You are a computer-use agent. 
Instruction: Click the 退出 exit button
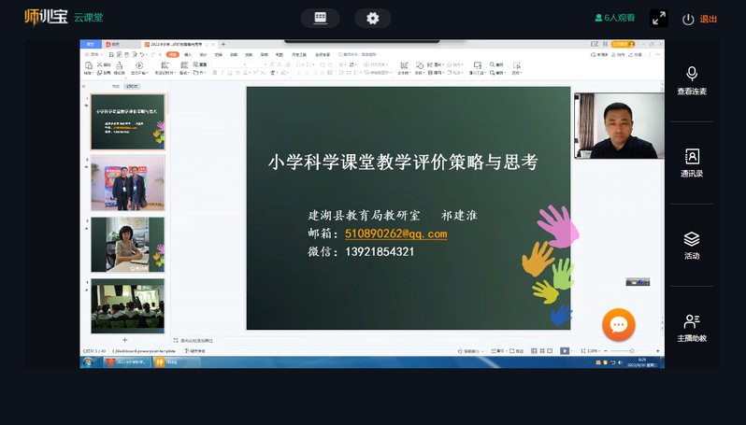tap(700, 19)
